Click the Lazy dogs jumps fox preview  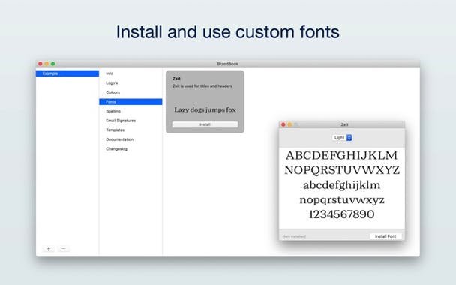point(205,109)
